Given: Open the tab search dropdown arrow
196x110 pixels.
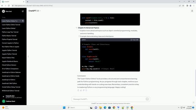Looking at the screenshot, I should point(179,2).
